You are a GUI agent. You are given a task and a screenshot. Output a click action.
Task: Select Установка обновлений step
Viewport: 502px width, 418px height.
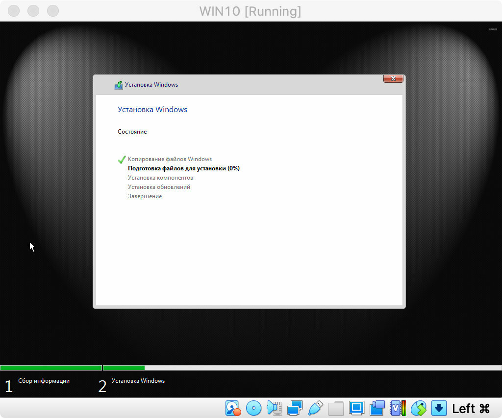[x=159, y=186]
